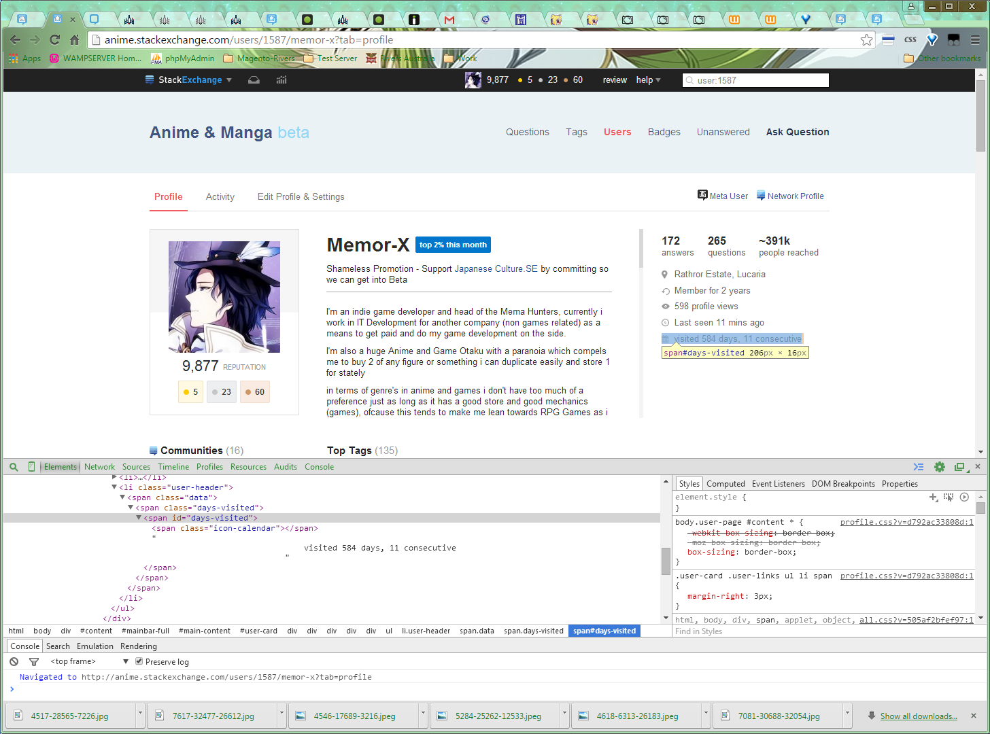Image resolution: width=990 pixels, height=734 pixels.
Task: Click the Elements panel scrollbar thumb
Action: (x=666, y=561)
